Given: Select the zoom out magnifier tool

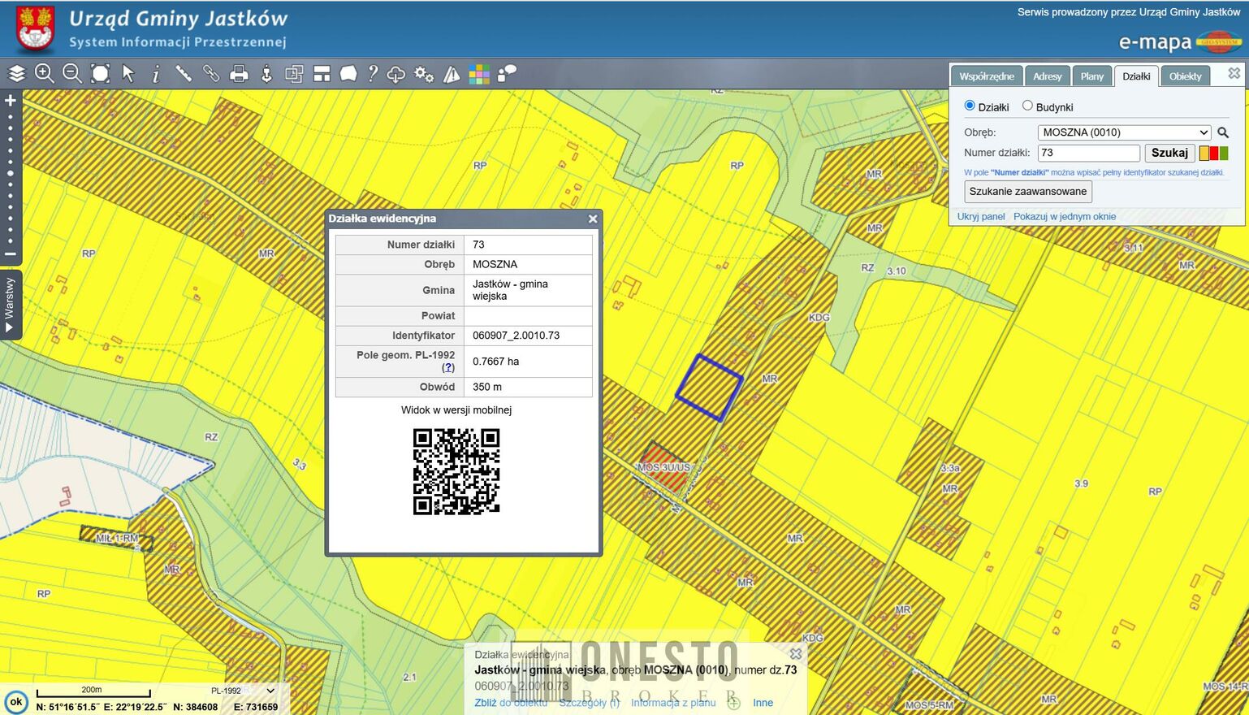Looking at the screenshot, I should (72, 74).
